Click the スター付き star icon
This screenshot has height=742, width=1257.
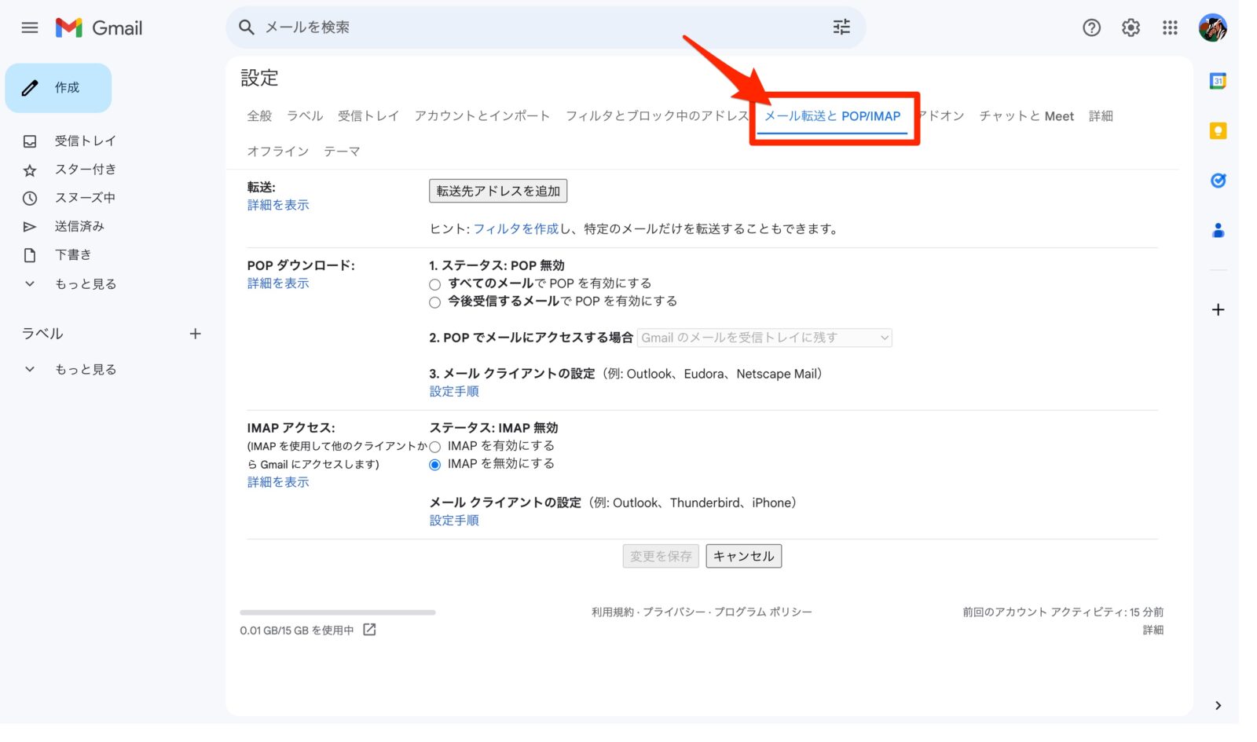(30, 170)
